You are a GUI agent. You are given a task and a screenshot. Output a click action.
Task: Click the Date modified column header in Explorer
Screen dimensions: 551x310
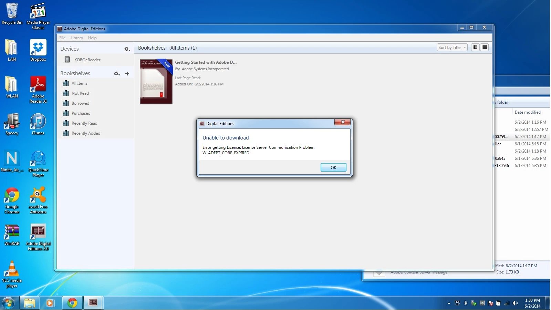(x=528, y=112)
